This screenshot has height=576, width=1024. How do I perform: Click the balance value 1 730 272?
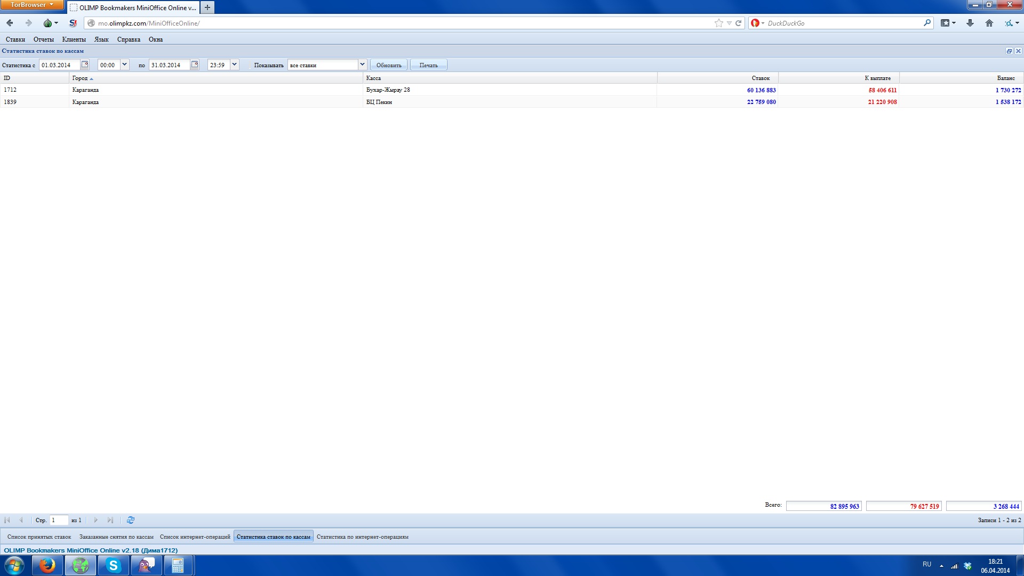point(1008,90)
